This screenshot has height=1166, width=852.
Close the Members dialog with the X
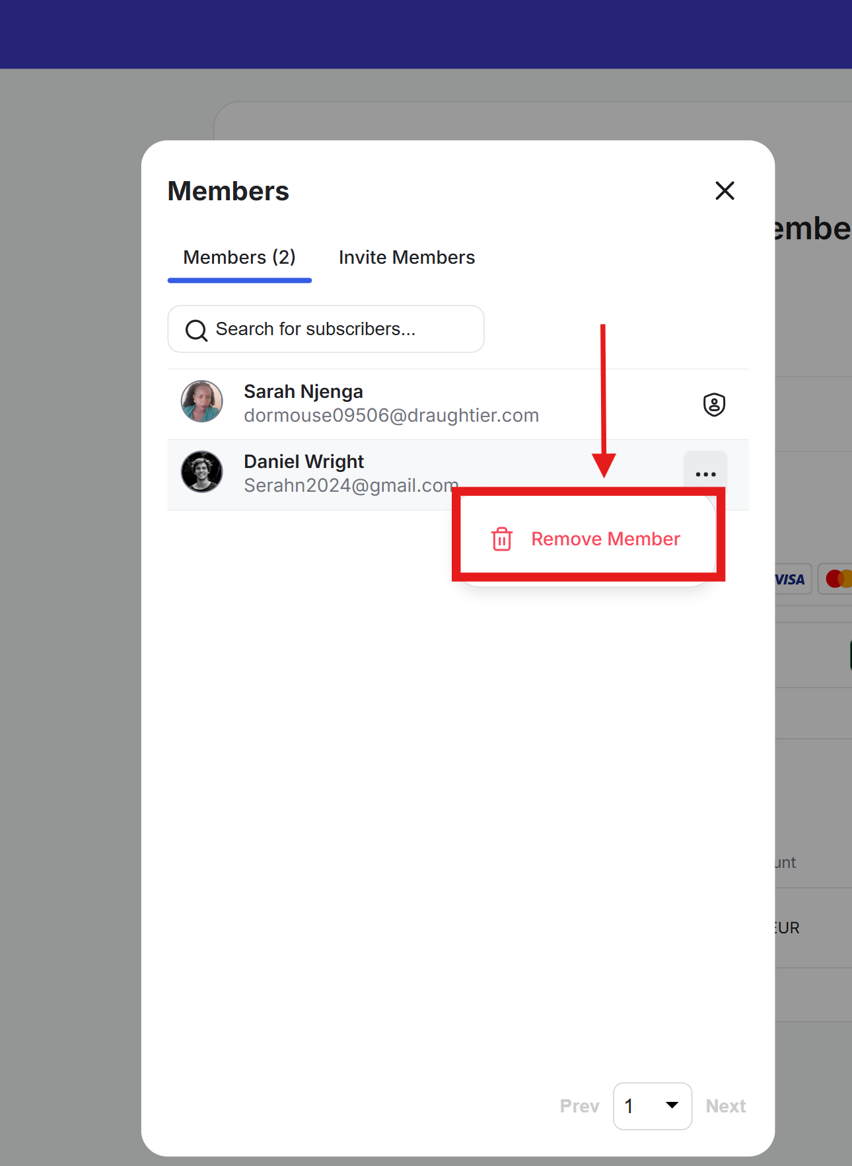pos(725,191)
